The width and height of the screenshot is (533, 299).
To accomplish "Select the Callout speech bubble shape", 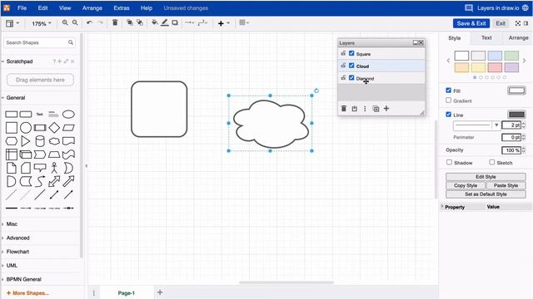I will tap(40, 168).
